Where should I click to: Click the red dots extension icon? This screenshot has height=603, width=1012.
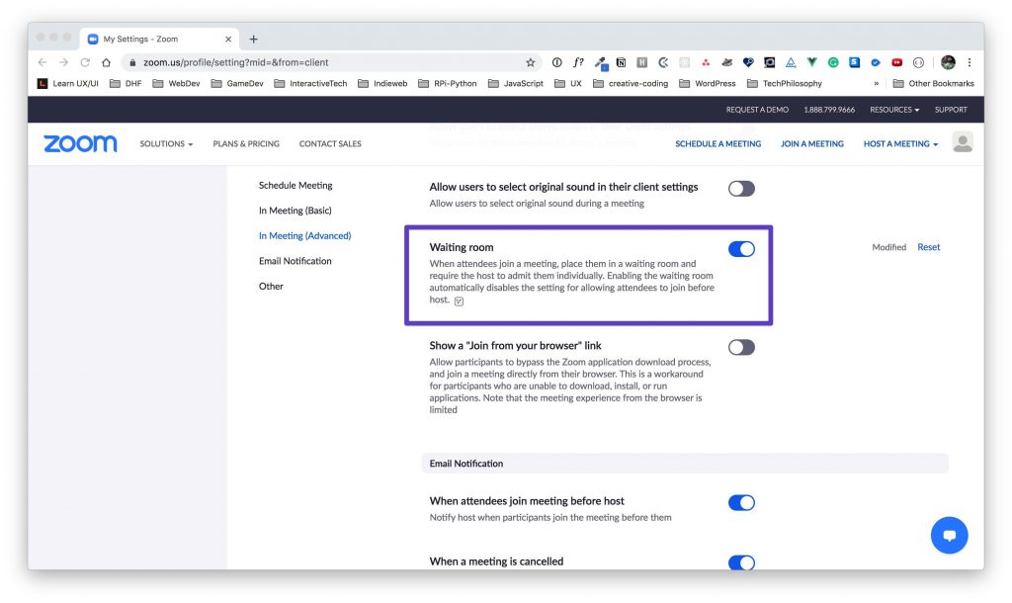[x=706, y=62]
